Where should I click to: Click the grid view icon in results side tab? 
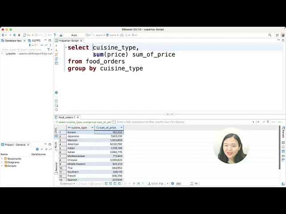pos(56,136)
